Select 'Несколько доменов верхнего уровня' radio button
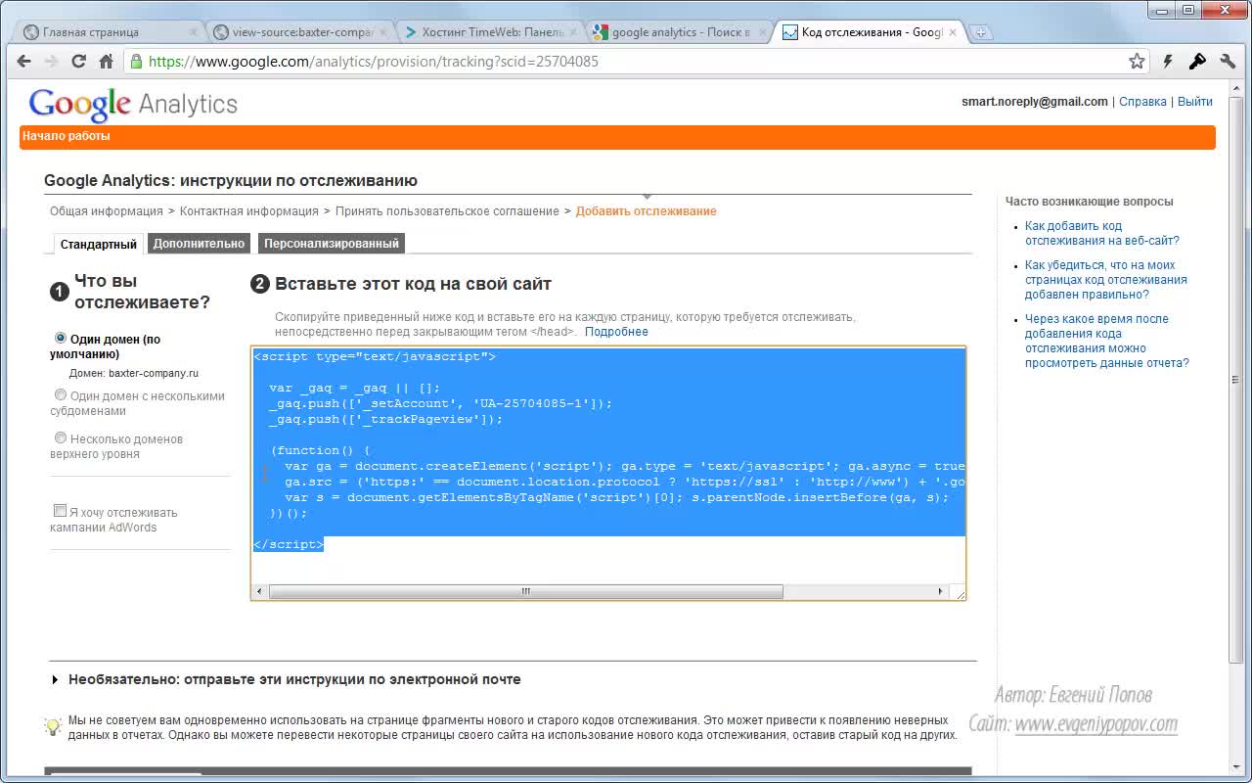 [x=61, y=438]
